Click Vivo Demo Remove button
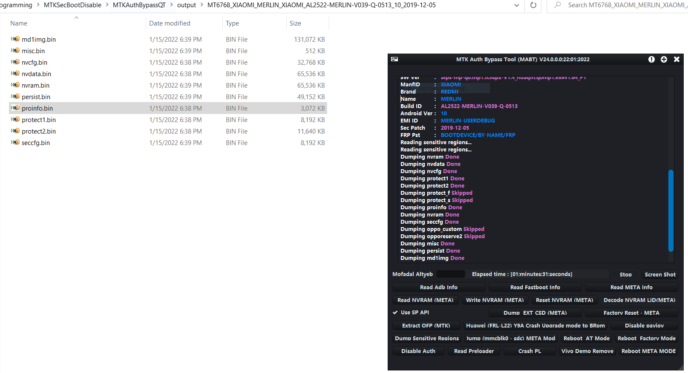 (587, 351)
